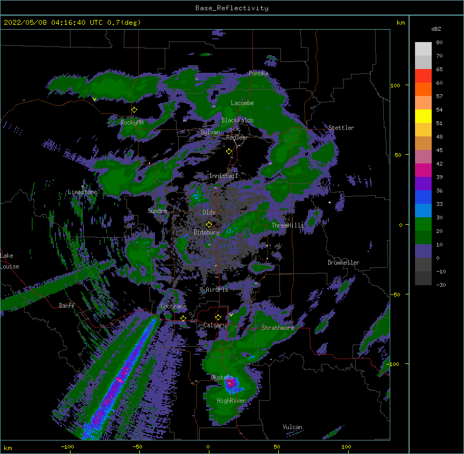
Task: Click the yellow diamond marker above RockyMH
Action: 135,109
